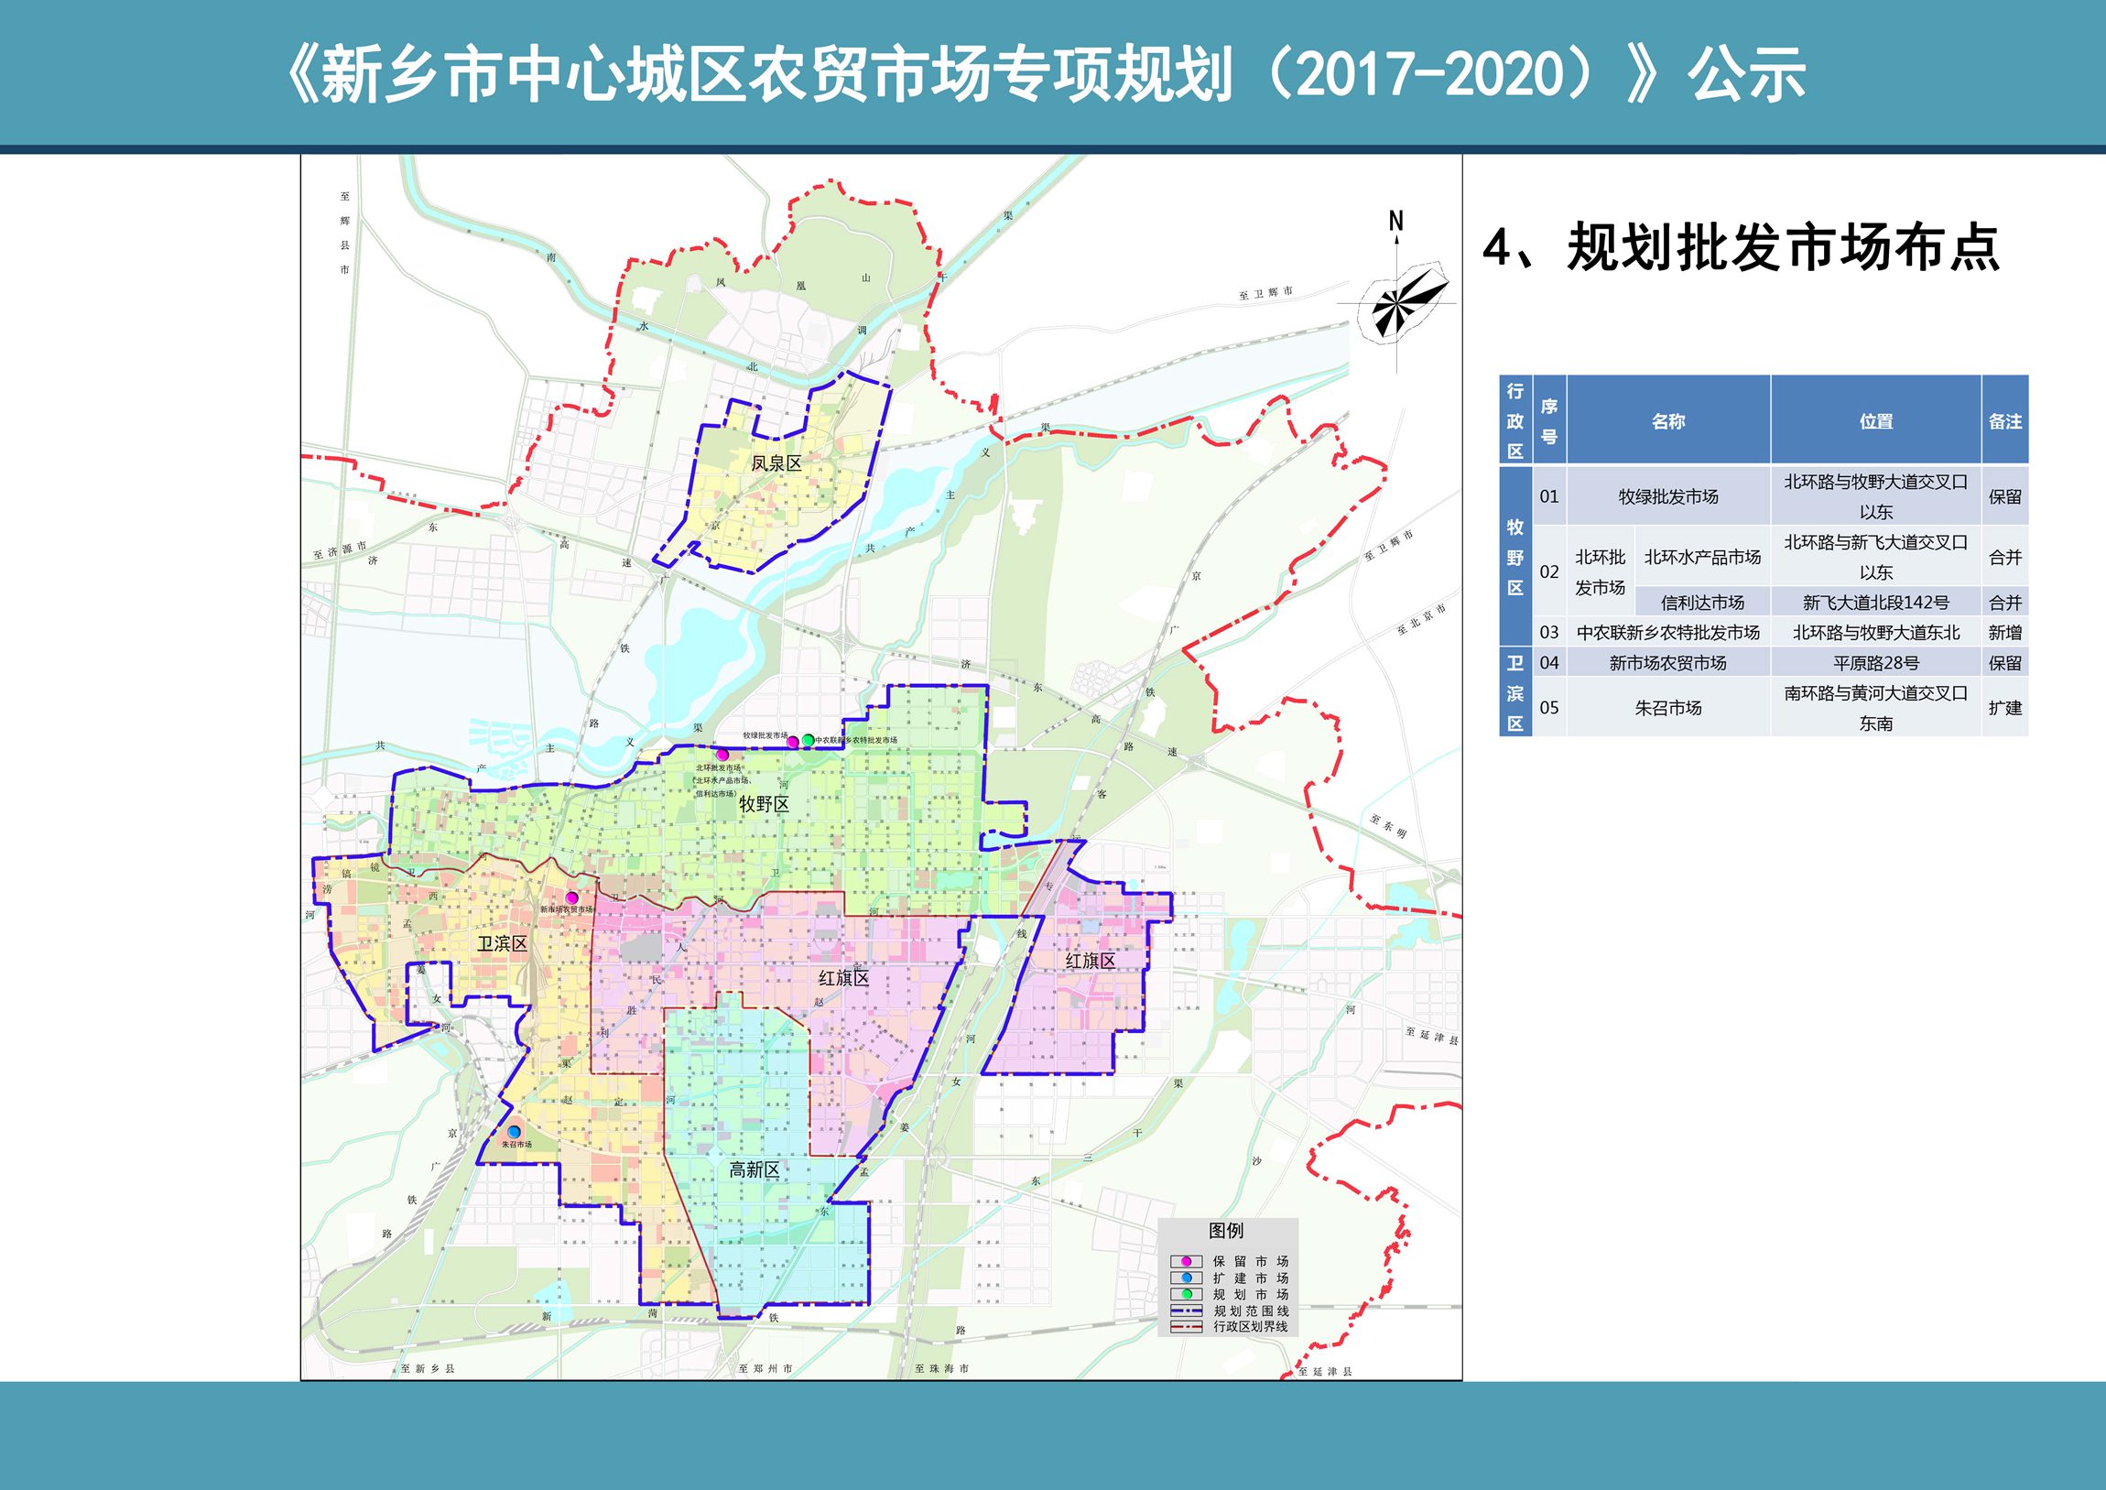Click the 备注 table header
This screenshot has width=2106, height=1490.
pyautogui.click(x=2005, y=421)
